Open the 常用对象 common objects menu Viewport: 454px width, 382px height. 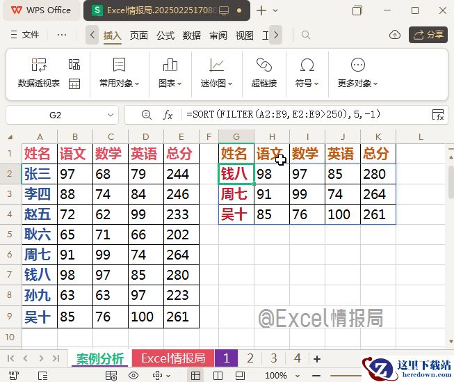coord(119,73)
